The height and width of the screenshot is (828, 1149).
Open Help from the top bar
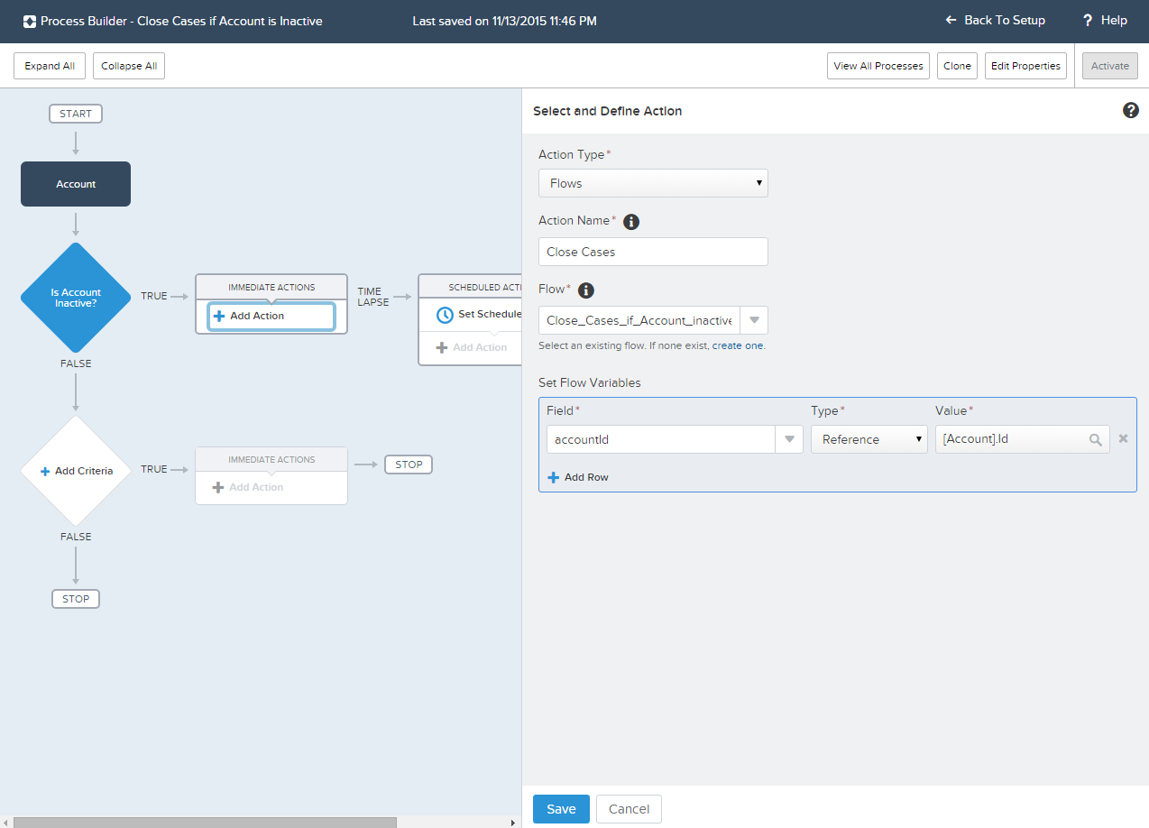(1105, 20)
